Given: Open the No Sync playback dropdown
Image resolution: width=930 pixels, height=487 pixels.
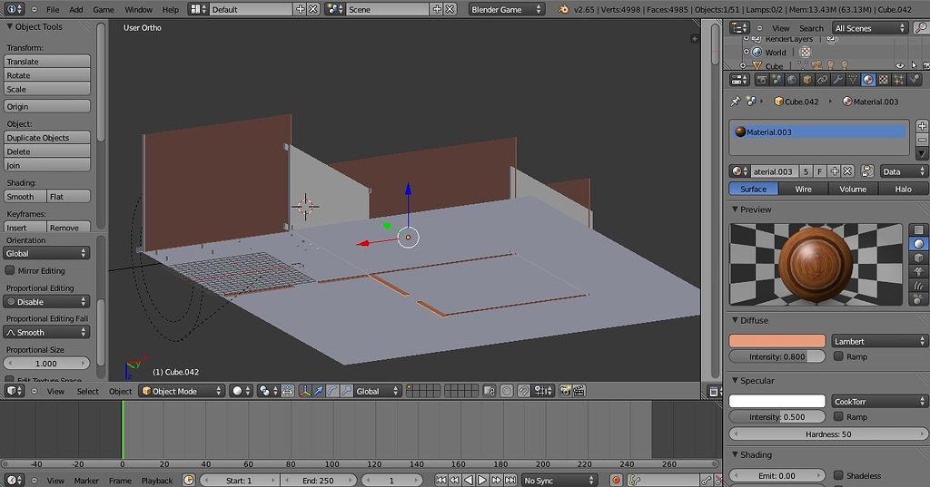Looking at the screenshot, I should click(x=559, y=481).
